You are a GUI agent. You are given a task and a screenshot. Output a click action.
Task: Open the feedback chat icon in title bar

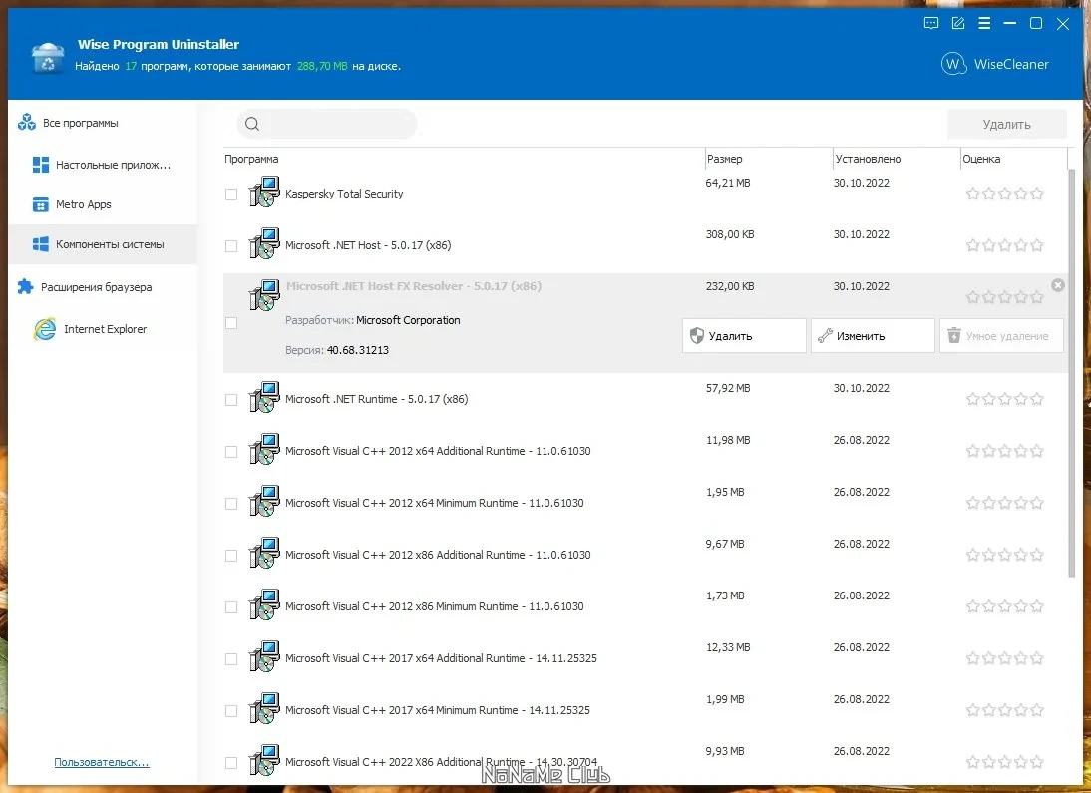pyautogui.click(x=931, y=23)
